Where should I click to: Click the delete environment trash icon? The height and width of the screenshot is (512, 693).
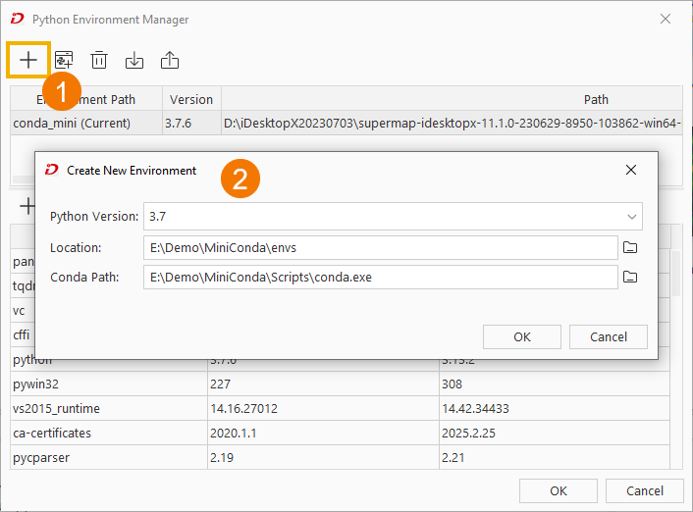[99, 60]
